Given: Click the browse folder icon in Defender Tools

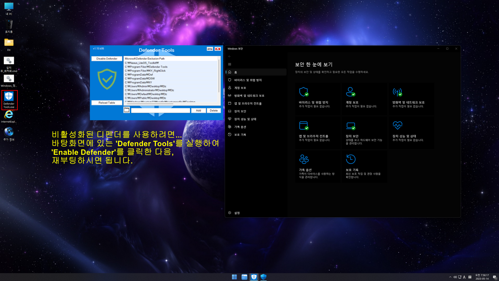Looking at the screenshot, I should (127, 110).
